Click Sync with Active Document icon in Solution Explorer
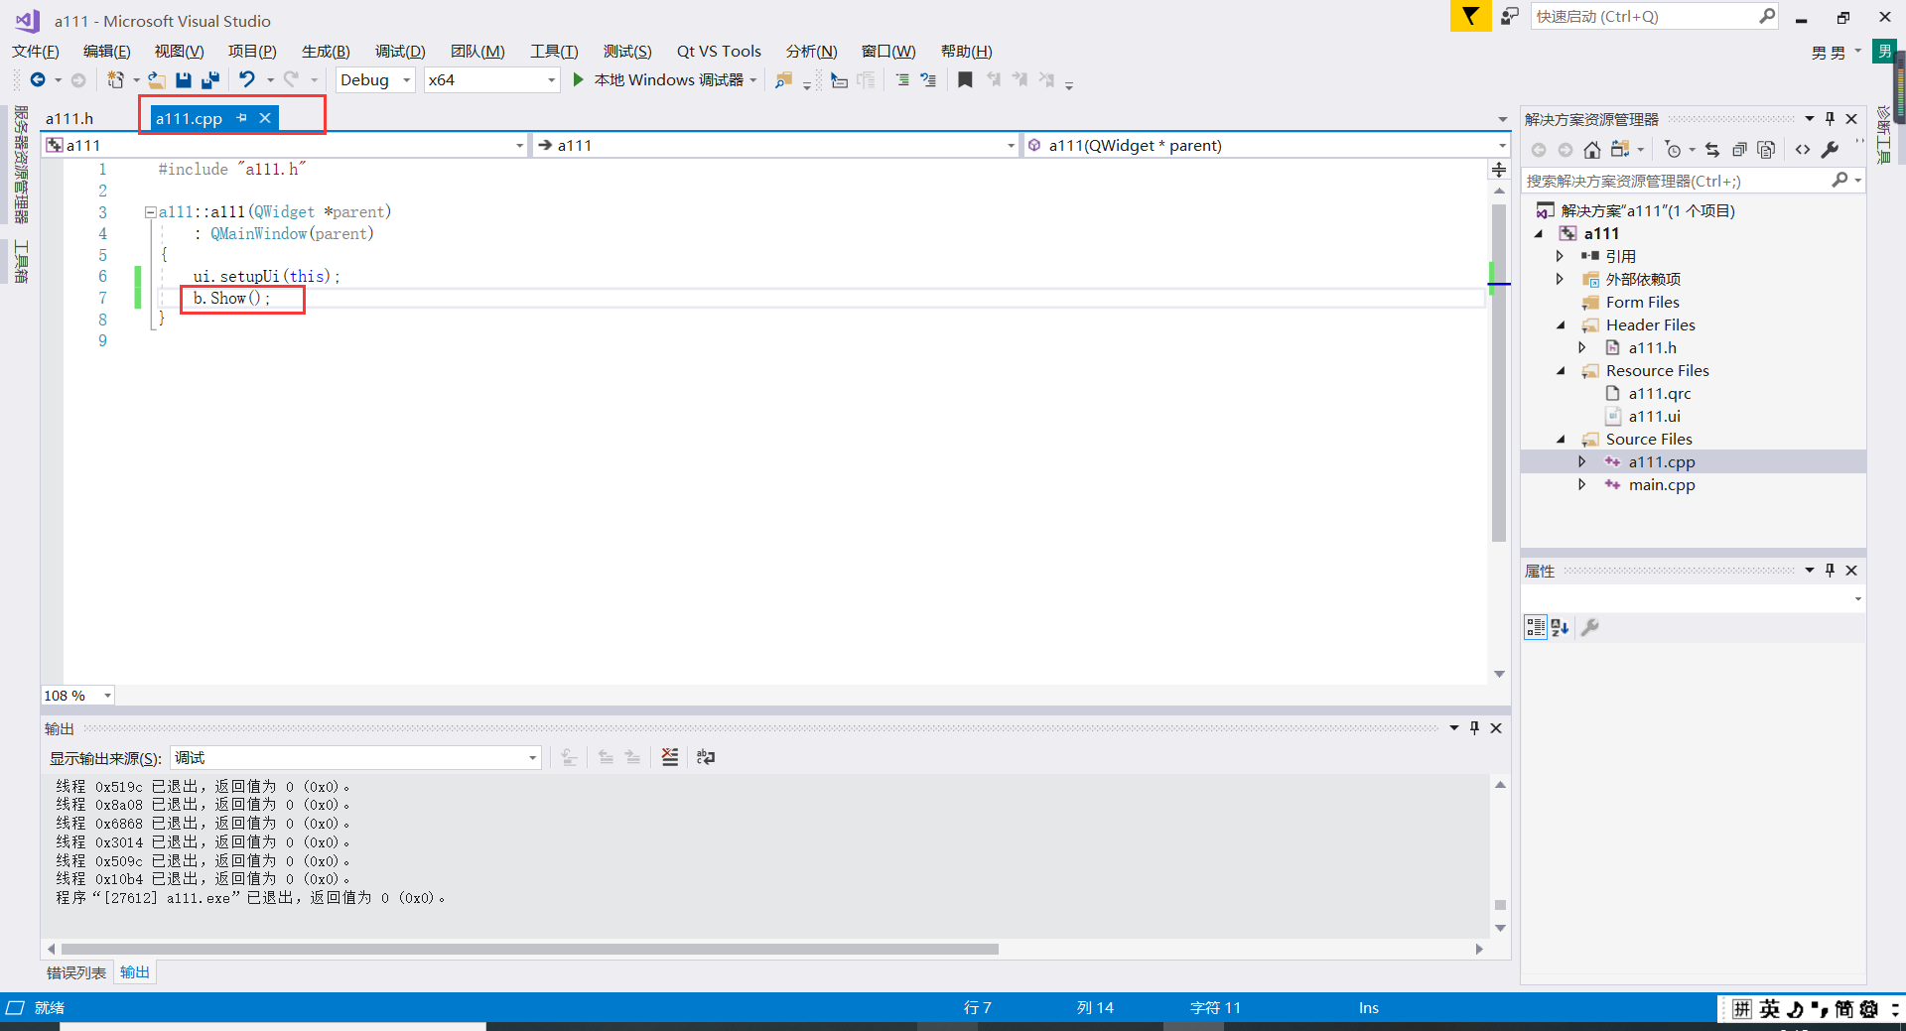1906x1031 pixels. [1713, 151]
